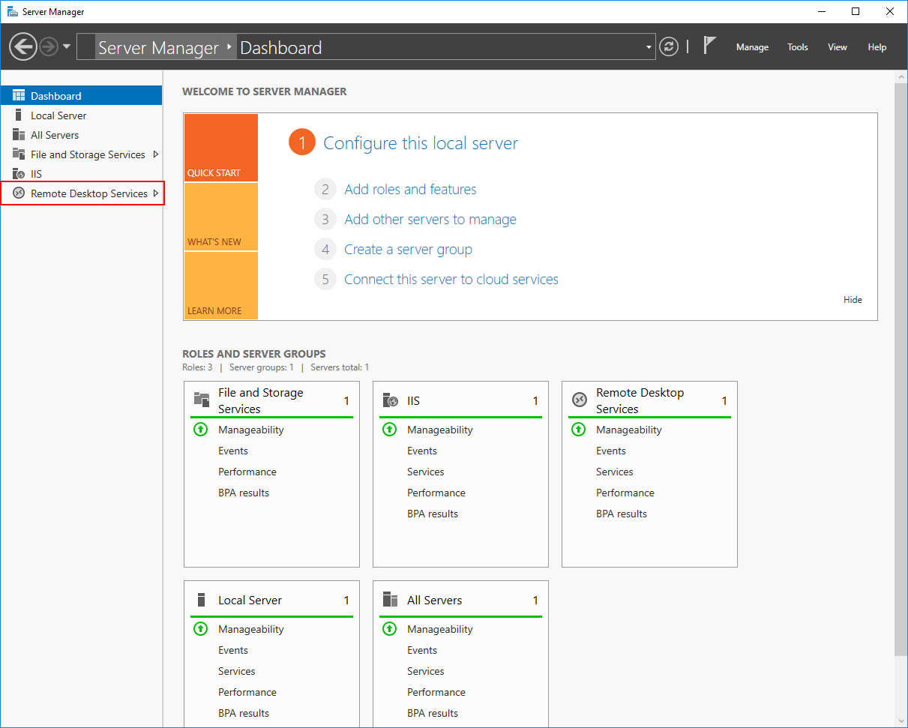The image size is (908, 728).
Task: Click the Remote Desktop Services tile title
Action: [x=640, y=400]
